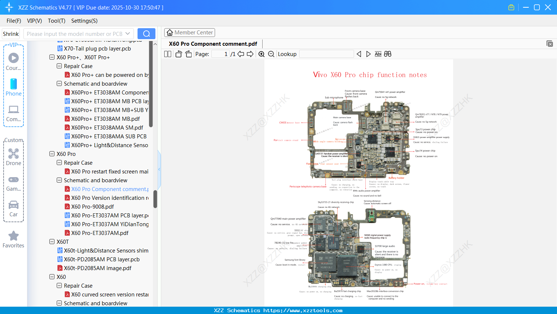The width and height of the screenshot is (557, 314).
Task: Select X60 Pro Component comment in the tree
Action: point(106,189)
